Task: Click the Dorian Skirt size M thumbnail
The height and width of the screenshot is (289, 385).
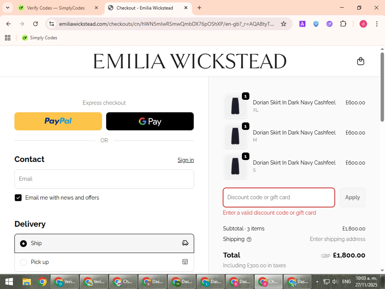Action: [x=235, y=136]
